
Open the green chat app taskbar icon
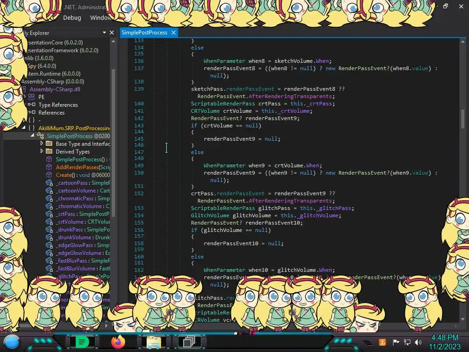coord(82,341)
